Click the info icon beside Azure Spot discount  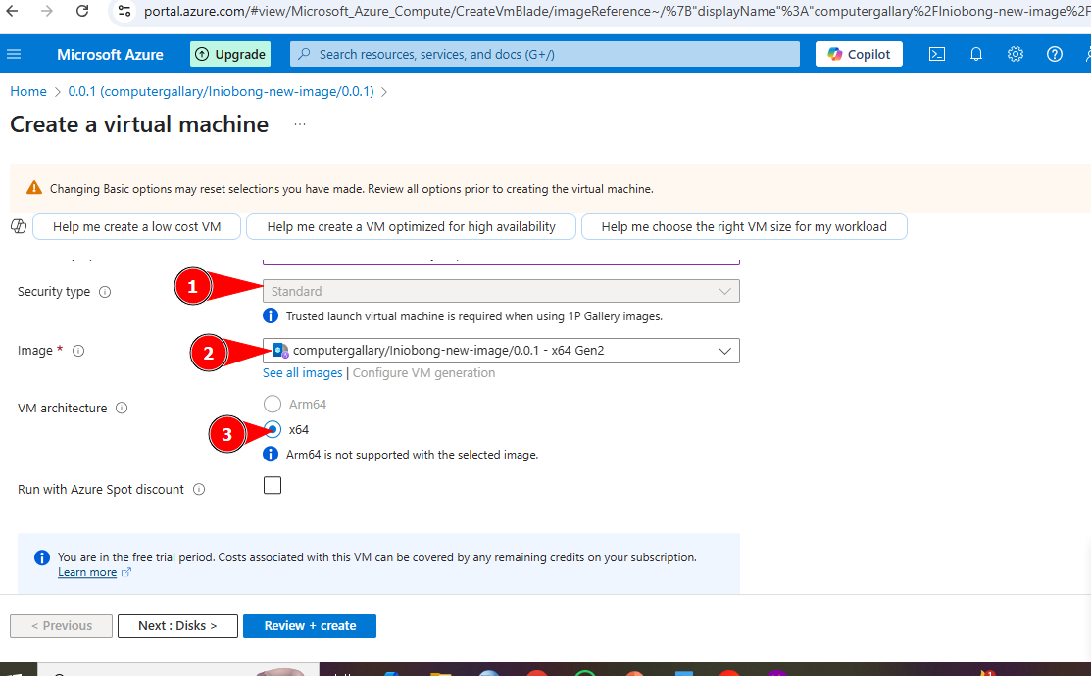click(x=199, y=490)
